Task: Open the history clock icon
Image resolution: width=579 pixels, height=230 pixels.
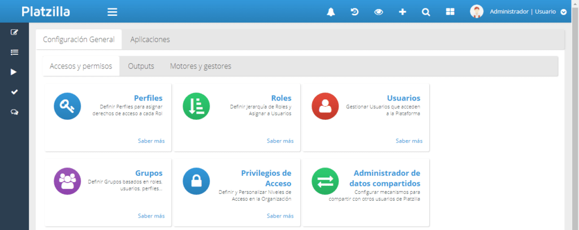Action: pyautogui.click(x=355, y=12)
